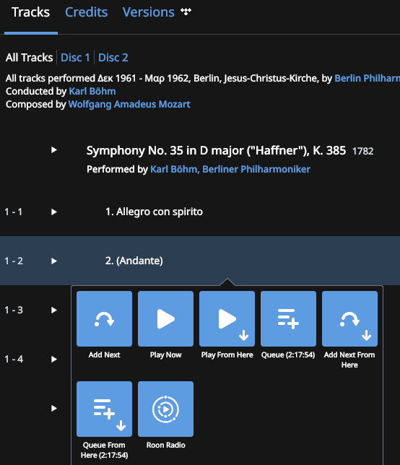Play track 1-1 Allegro con spirito
The image size is (400, 465).
tap(53, 212)
